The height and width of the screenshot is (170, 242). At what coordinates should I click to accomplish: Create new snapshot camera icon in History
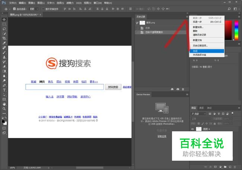point(178,89)
